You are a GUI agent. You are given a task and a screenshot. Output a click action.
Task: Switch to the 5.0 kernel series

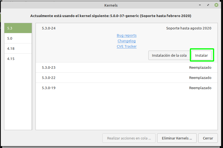(x=18, y=38)
